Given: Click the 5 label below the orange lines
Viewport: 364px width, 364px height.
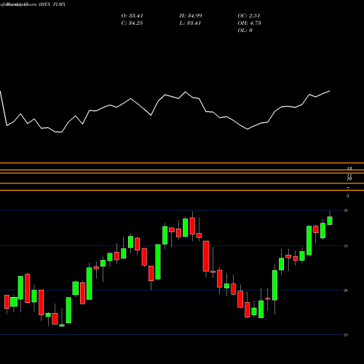Looking at the screenshot, I should 348,196.
